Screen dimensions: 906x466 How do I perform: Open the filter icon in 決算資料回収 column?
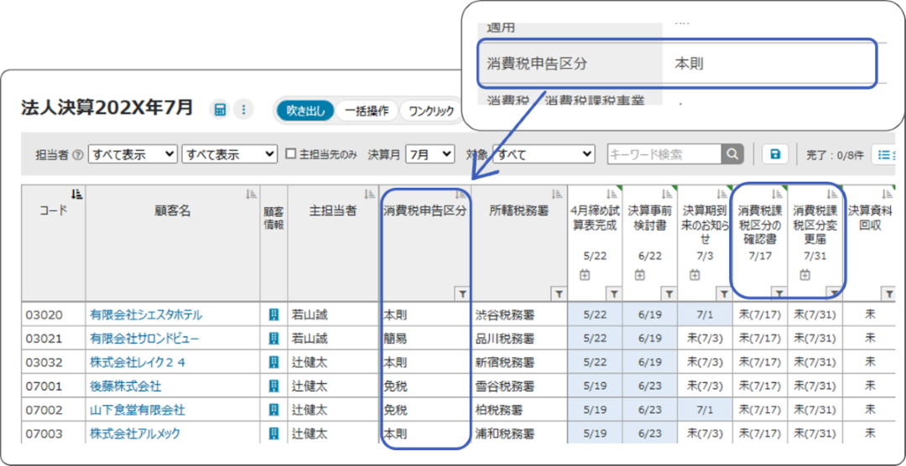point(888,294)
